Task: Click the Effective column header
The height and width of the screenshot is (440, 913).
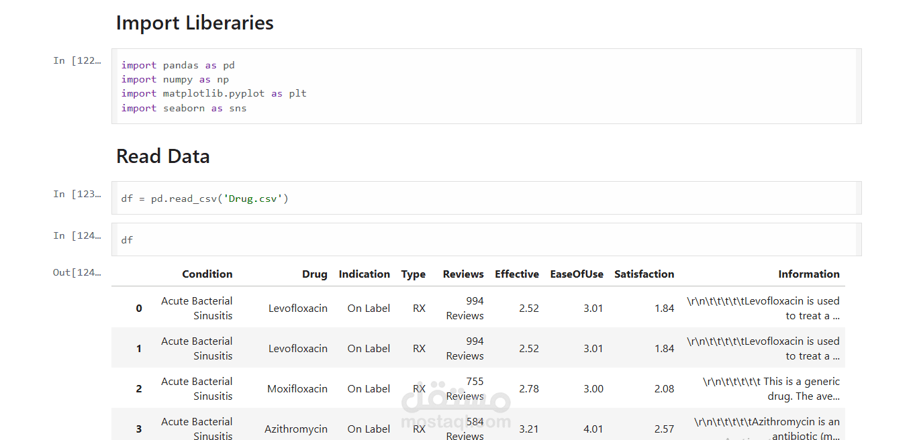Action: pyautogui.click(x=517, y=274)
